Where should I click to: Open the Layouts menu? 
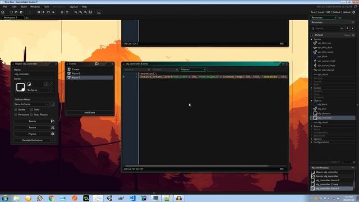(x=73, y=7)
